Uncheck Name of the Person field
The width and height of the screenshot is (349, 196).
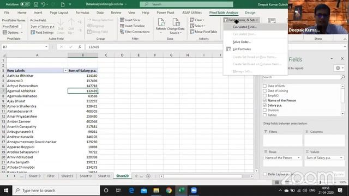click(264, 100)
